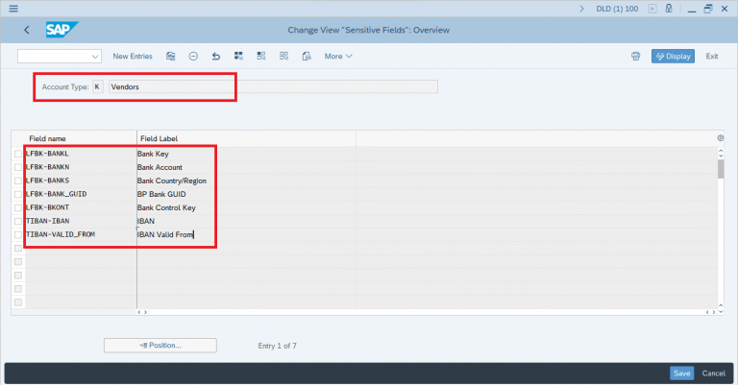
Task: Open table settings gear icon
Action: [x=721, y=138]
